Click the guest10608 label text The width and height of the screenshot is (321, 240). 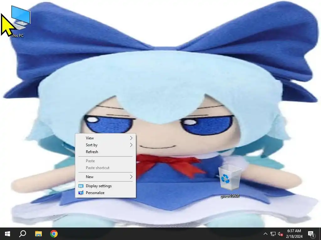click(230, 196)
